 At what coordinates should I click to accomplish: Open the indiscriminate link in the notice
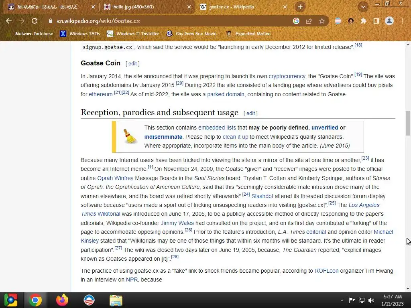[x=163, y=137]
